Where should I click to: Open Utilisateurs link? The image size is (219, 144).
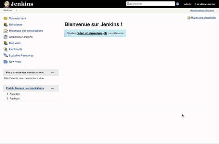tap(16, 24)
